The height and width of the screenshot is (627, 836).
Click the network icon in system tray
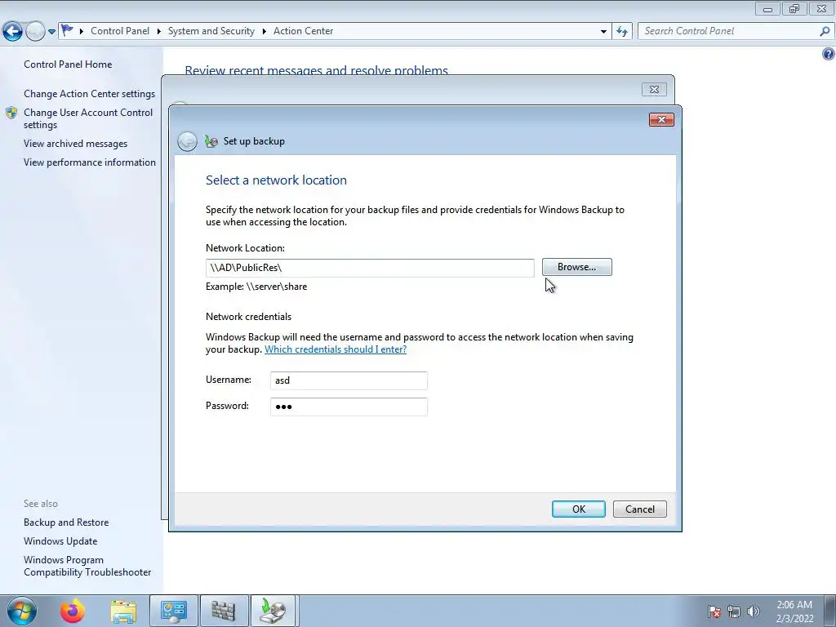[x=734, y=611]
